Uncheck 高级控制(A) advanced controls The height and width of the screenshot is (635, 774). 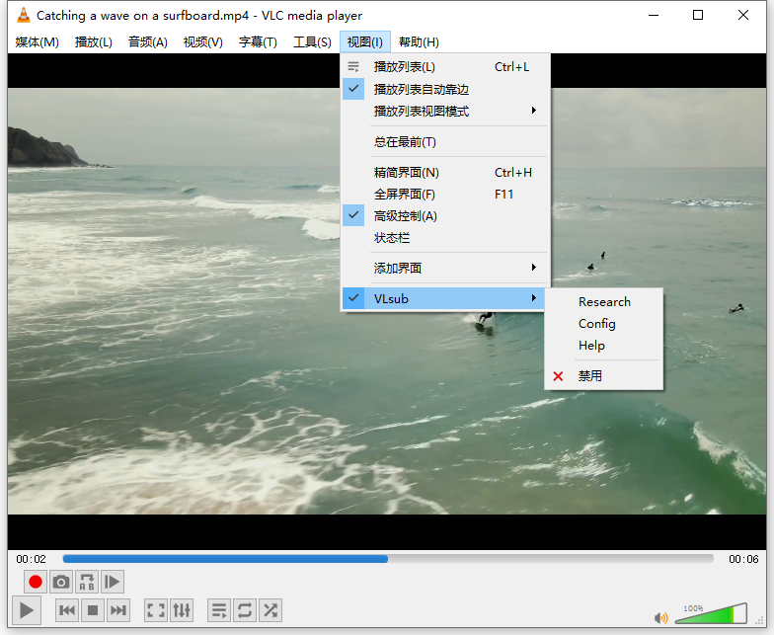coord(444,215)
